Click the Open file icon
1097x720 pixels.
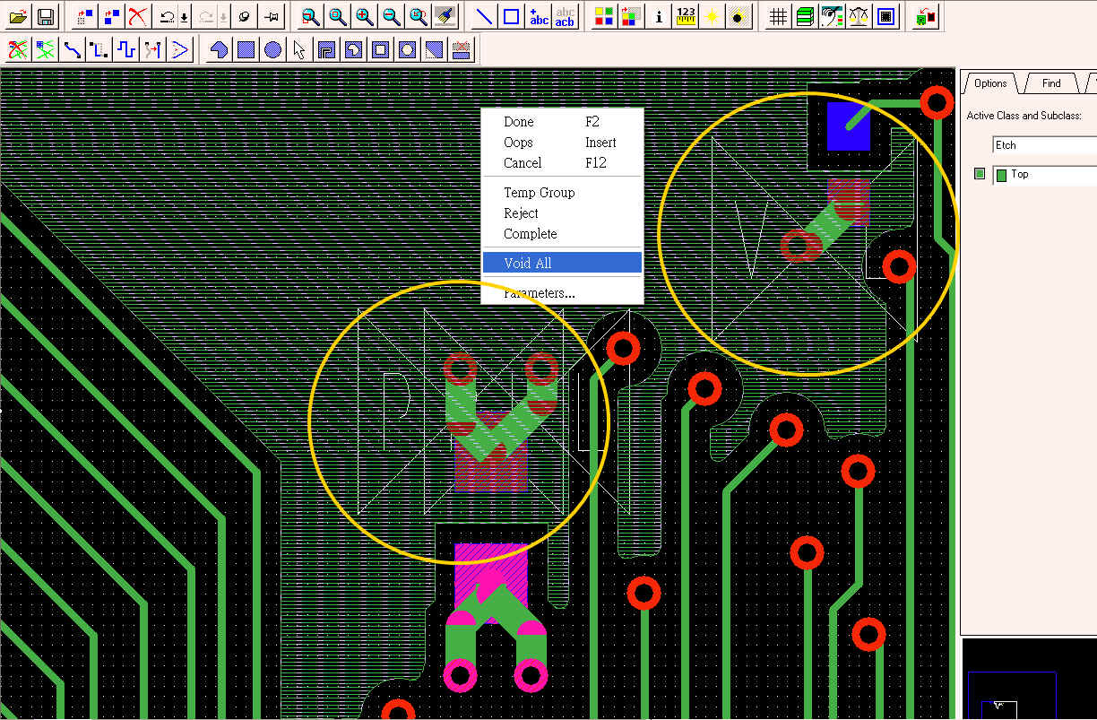point(19,16)
